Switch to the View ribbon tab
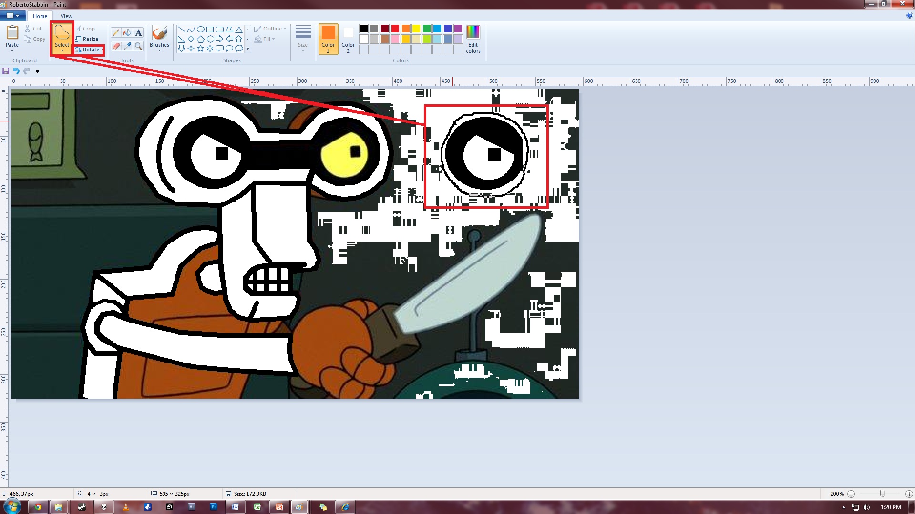Screen dimensions: 915x514 click(67, 16)
